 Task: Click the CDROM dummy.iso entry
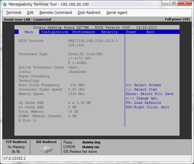point(91,147)
